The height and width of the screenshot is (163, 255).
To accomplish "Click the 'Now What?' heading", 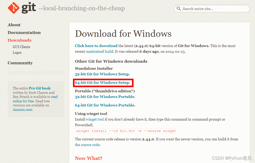I will coord(89,158).
